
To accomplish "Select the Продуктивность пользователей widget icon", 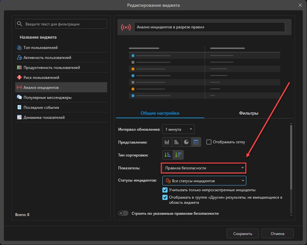I will [19, 67].
